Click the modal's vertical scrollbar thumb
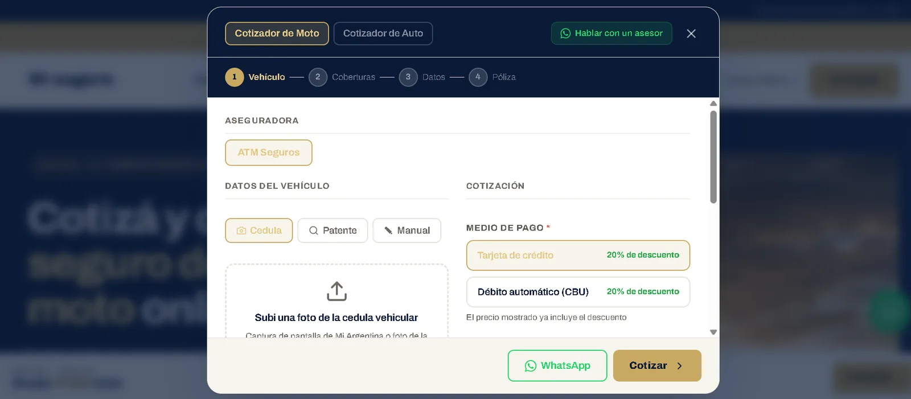The image size is (911, 399). point(713,157)
